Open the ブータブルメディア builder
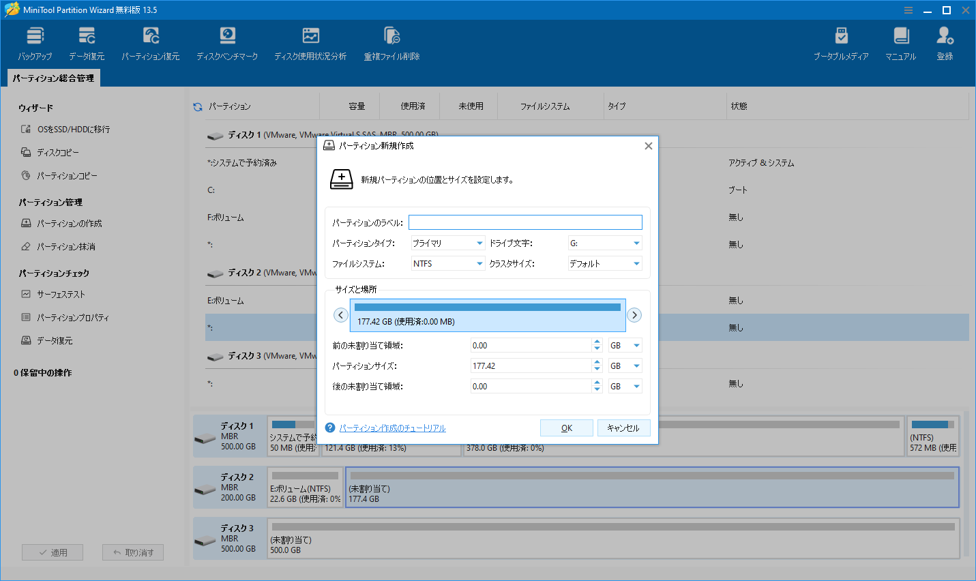This screenshot has height=581, width=976. (842, 41)
